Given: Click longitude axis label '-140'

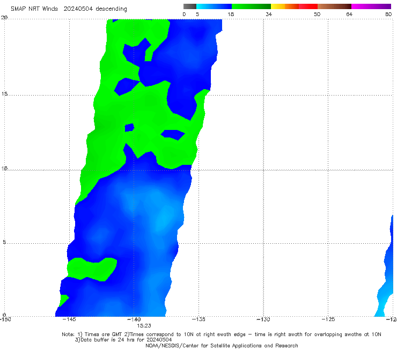Looking at the screenshot, I should [x=134, y=319].
